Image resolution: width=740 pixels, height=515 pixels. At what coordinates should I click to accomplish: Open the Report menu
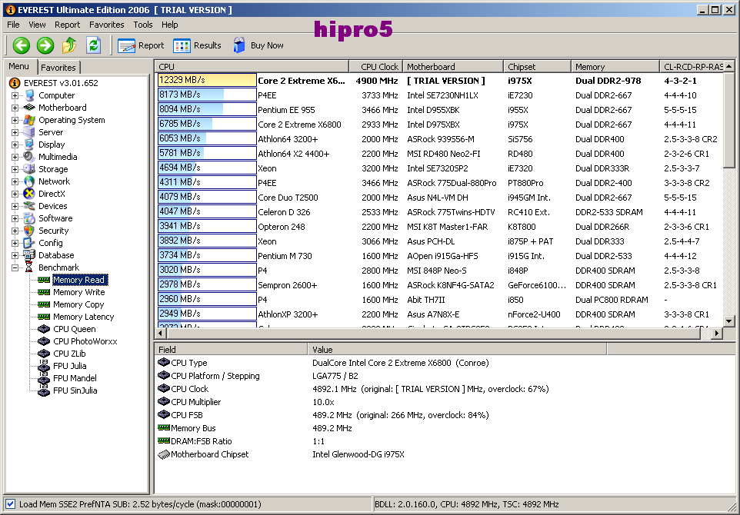point(68,25)
